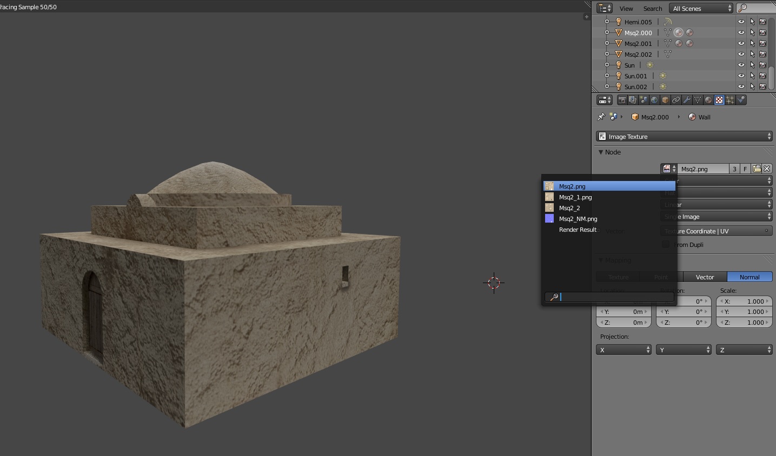Expand the Msq2.002 outliner entry
776x456 pixels.
pyautogui.click(x=607, y=54)
